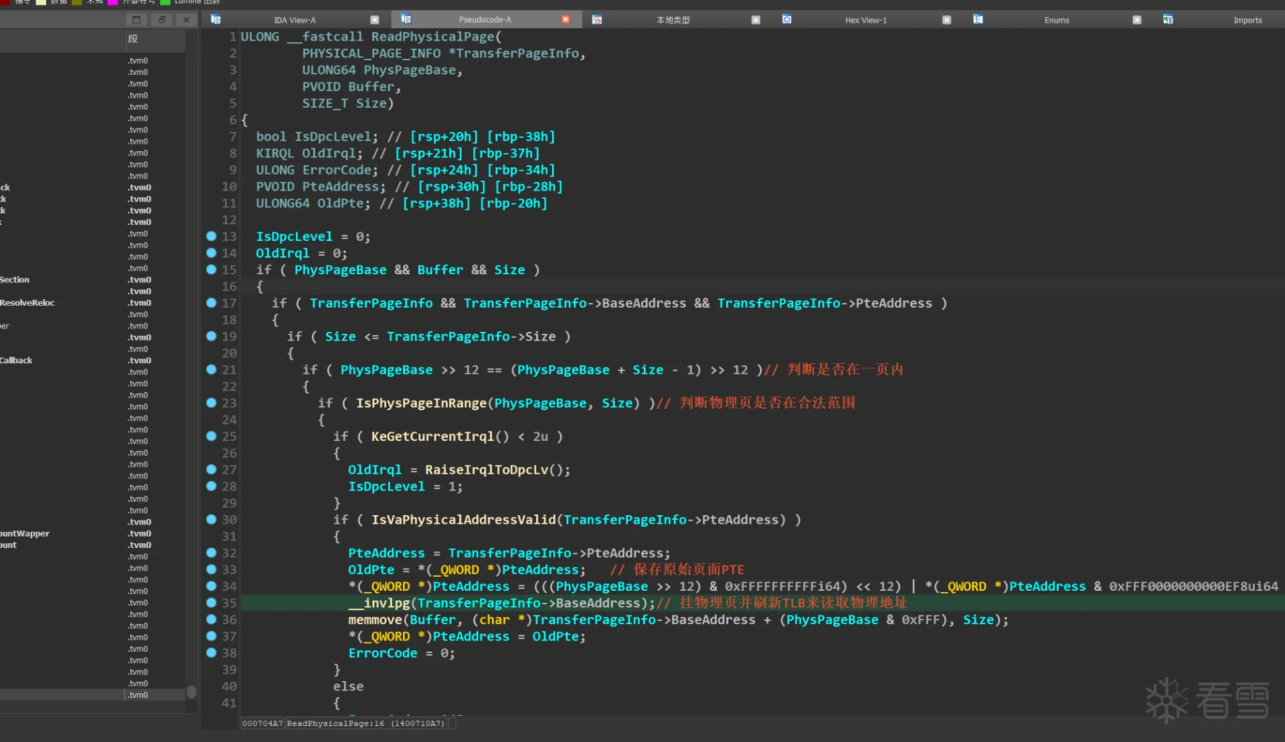Toggle breakpoint dot on line 23
Screen dimensions: 1285x742
211,403
